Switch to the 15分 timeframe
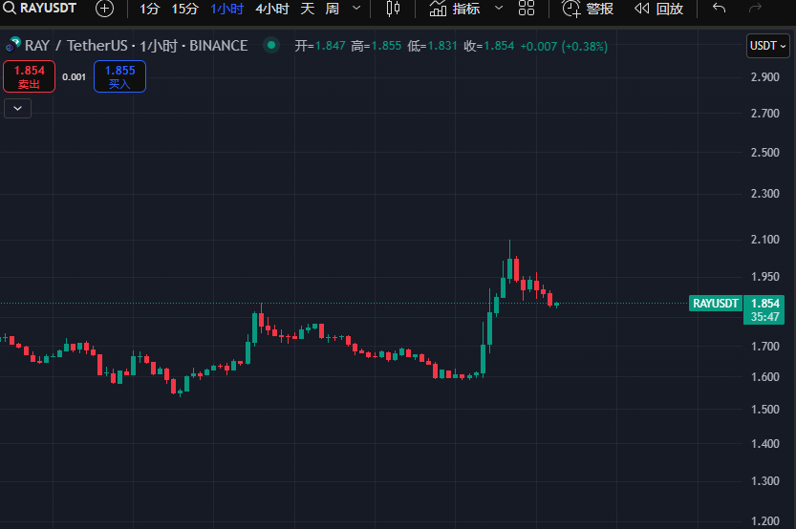 (184, 9)
